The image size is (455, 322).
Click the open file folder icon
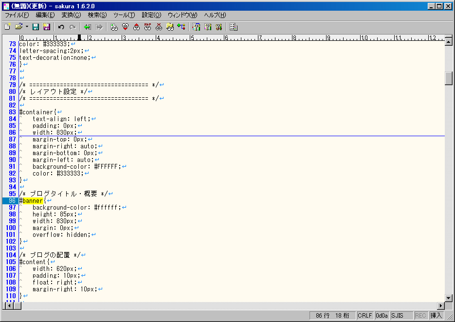pos(19,27)
